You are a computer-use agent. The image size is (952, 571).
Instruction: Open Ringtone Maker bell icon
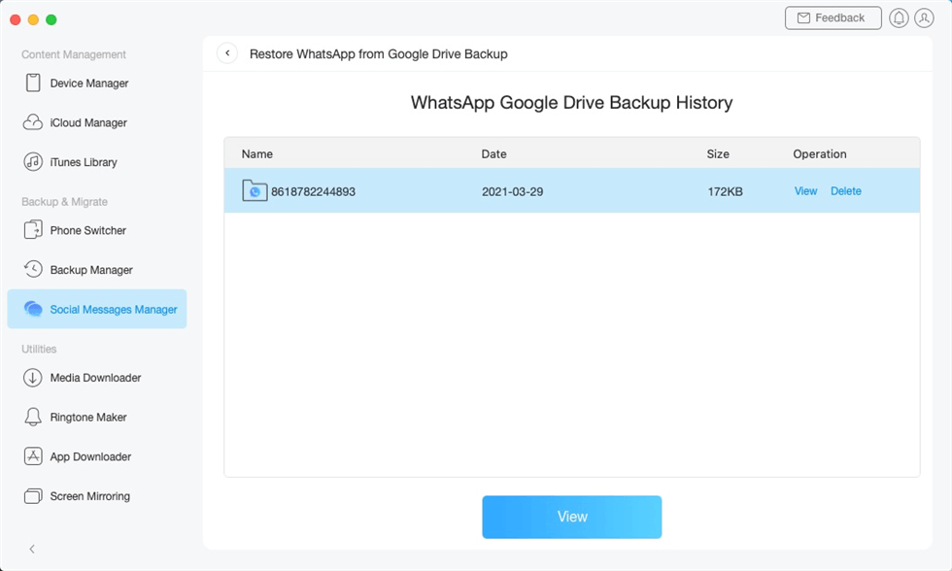[x=33, y=418]
